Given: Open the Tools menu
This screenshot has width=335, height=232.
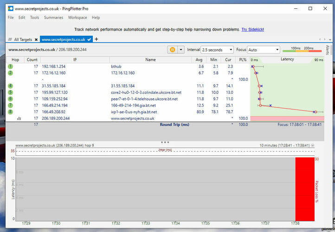Looking at the screenshot, I should (34, 18).
